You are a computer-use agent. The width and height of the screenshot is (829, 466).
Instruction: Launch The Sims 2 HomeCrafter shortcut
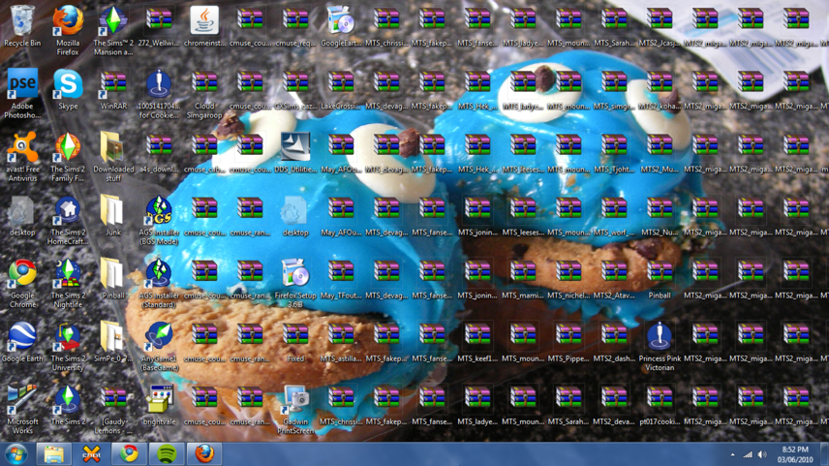tap(68, 220)
